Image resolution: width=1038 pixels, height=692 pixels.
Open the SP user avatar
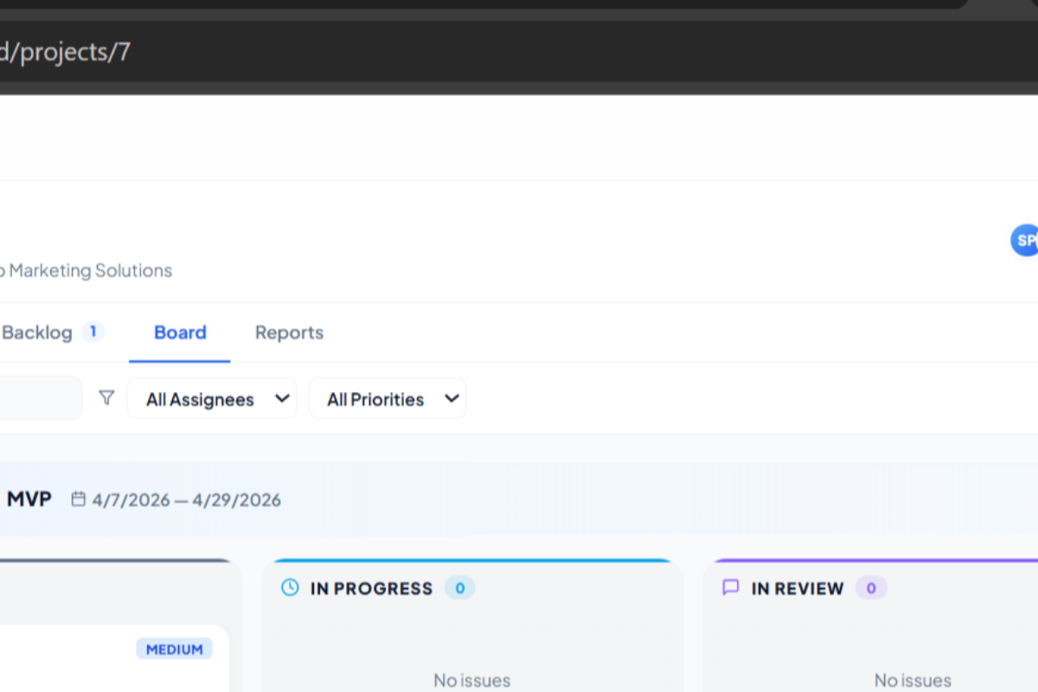coord(1025,240)
